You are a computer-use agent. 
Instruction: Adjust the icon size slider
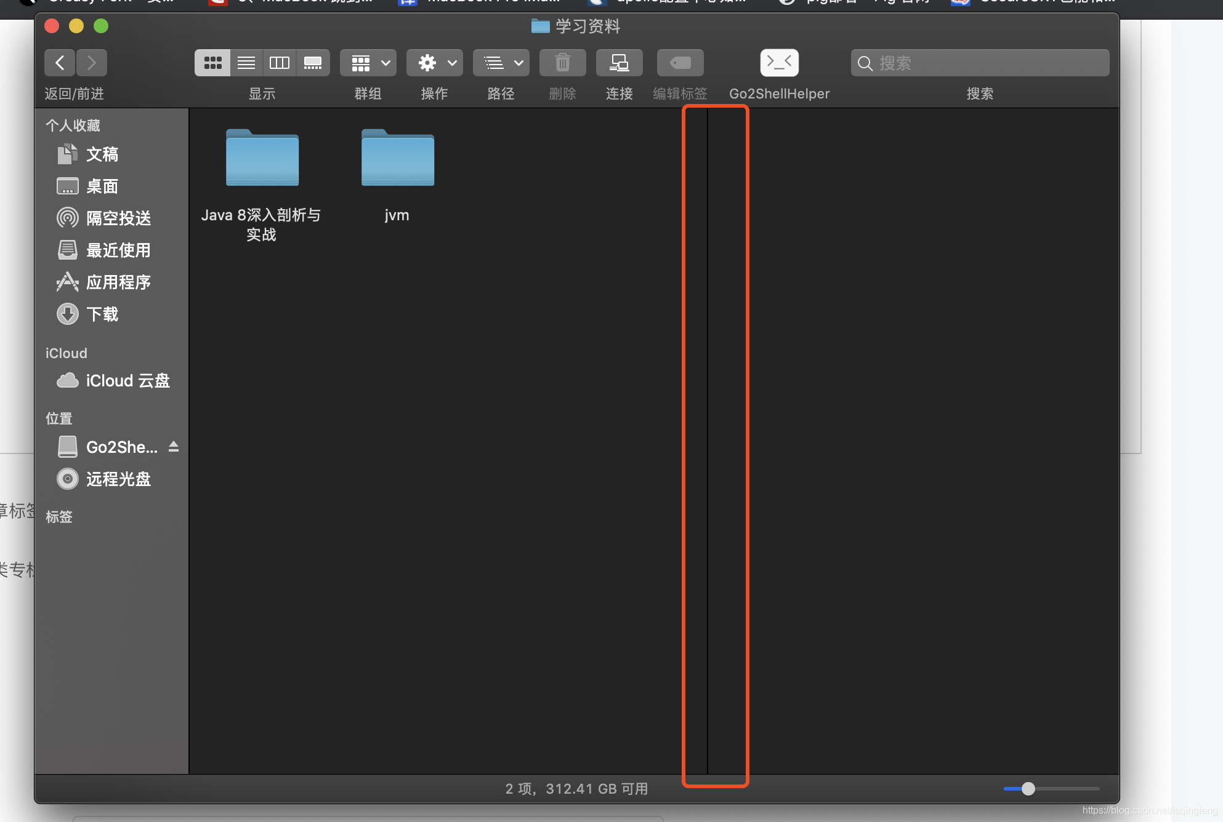(x=1028, y=789)
